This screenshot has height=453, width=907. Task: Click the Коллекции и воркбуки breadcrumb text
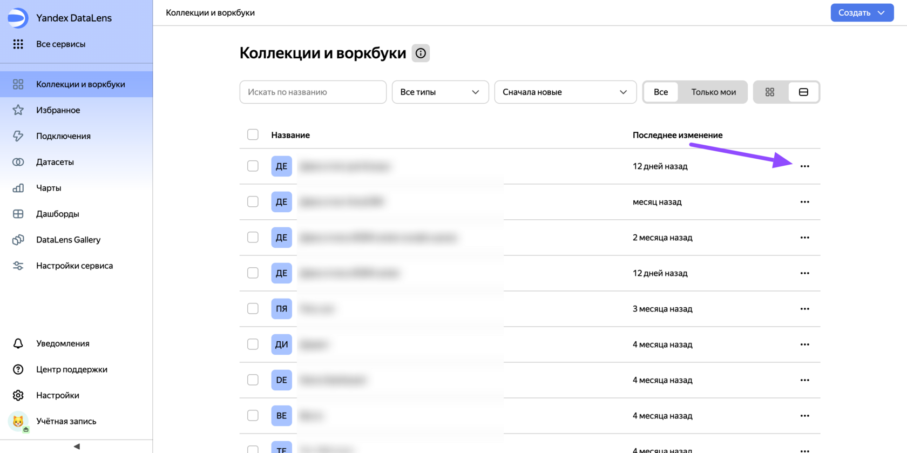click(210, 12)
